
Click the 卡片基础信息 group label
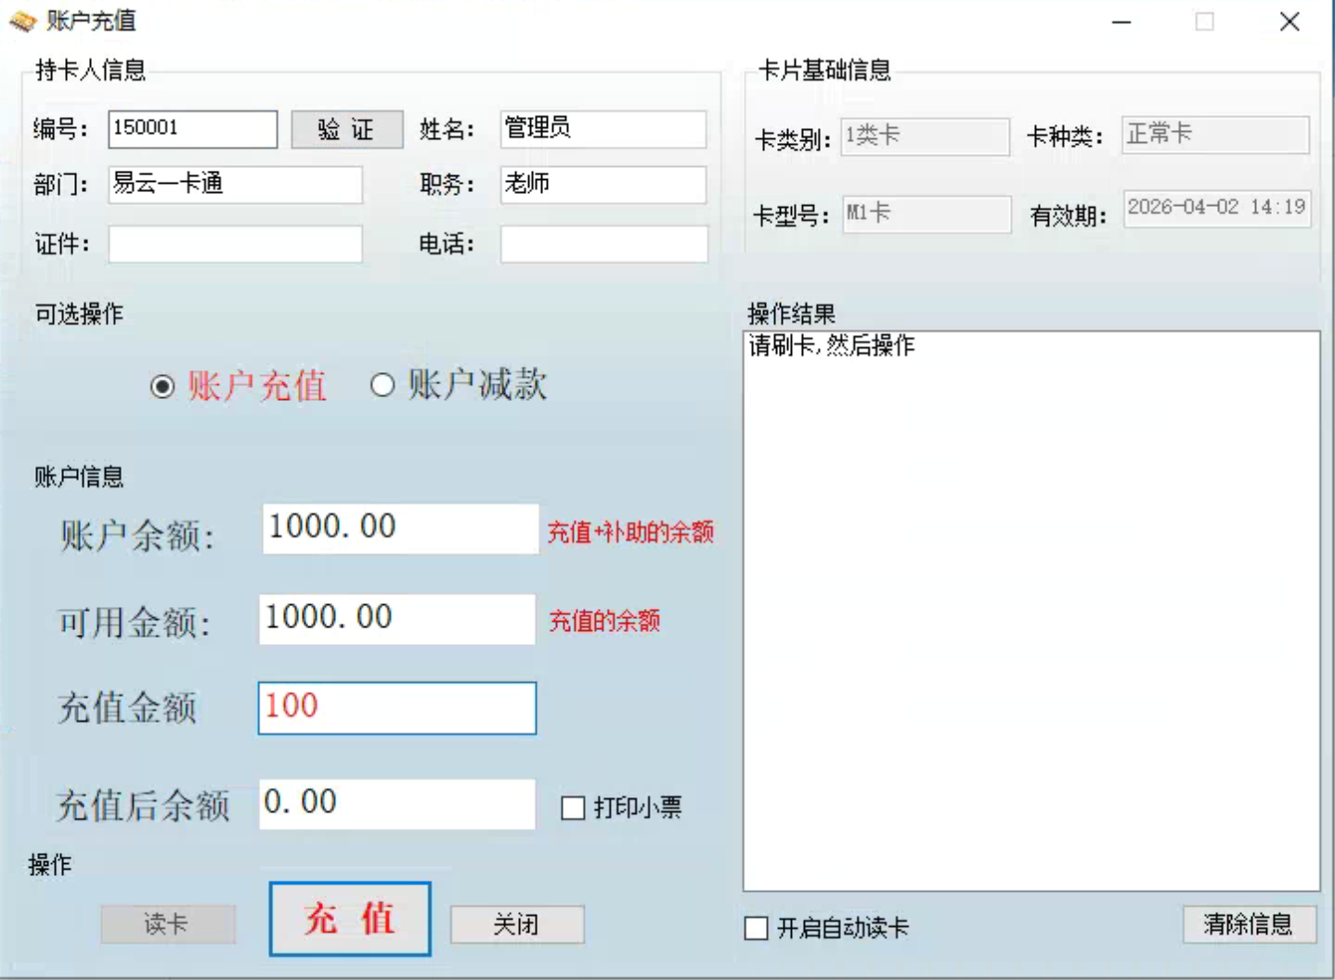[824, 71]
